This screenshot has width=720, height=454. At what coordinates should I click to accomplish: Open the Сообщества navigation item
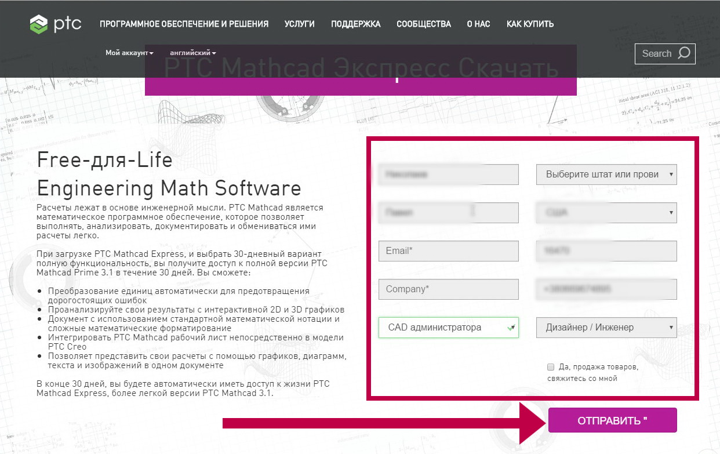pos(423,24)
